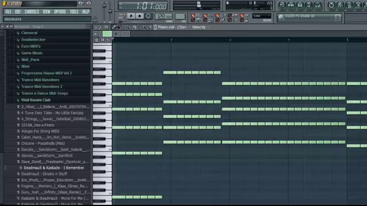Open the browser options arrow at the header's left

[3, 27]
